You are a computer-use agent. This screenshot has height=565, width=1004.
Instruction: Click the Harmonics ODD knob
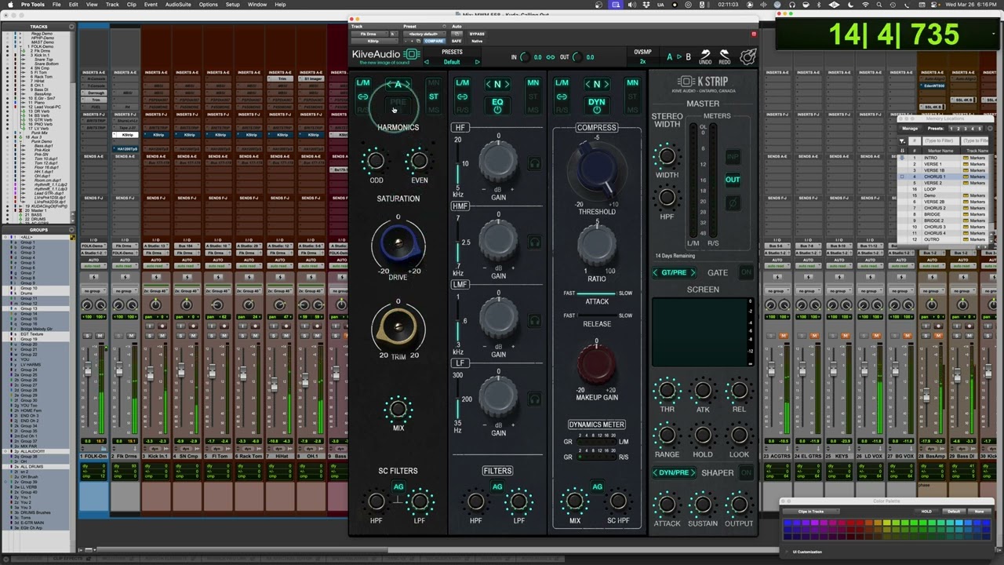coord(376,161)
